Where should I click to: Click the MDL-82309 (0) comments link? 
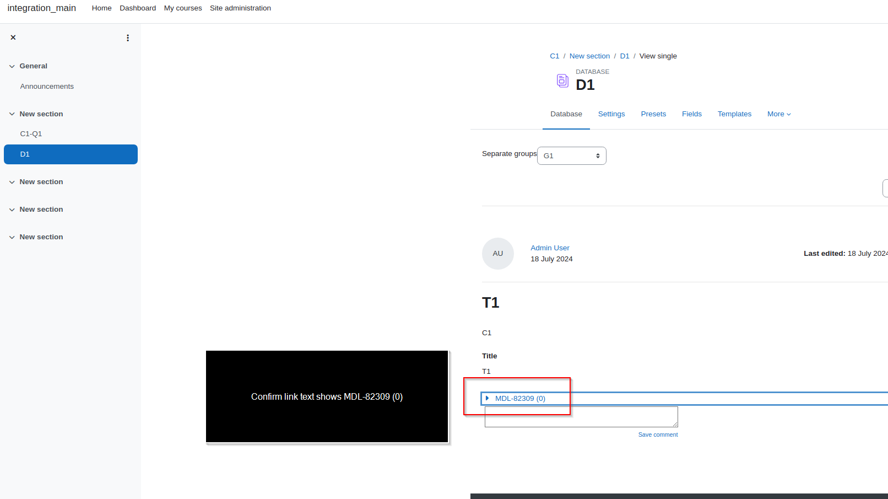(520, 398)
